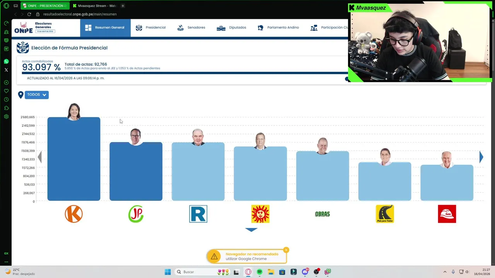The width and height of the screenshot is (495, 278).
Task: Select the Resumen General tab
Action: point(105,28)
